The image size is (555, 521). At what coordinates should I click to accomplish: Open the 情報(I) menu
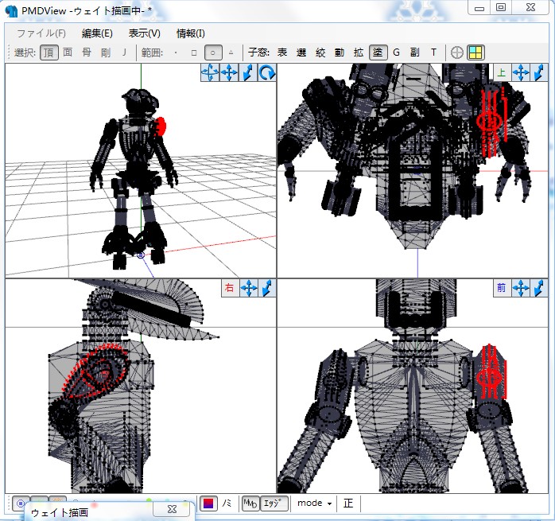(191, 33)
